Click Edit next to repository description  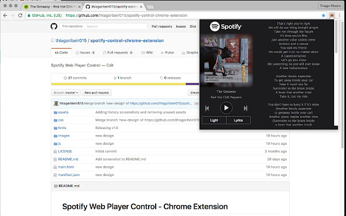[x=110, y=65]
